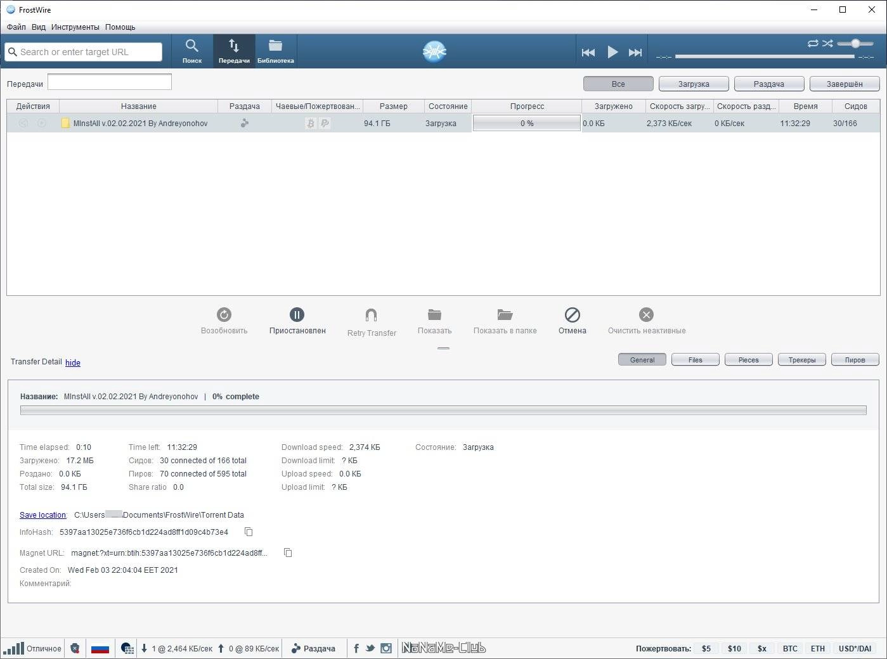Viewport: 887px width, 659px height.
Task: Open the Twitter icon in status bar
Action: coord(370,648)
